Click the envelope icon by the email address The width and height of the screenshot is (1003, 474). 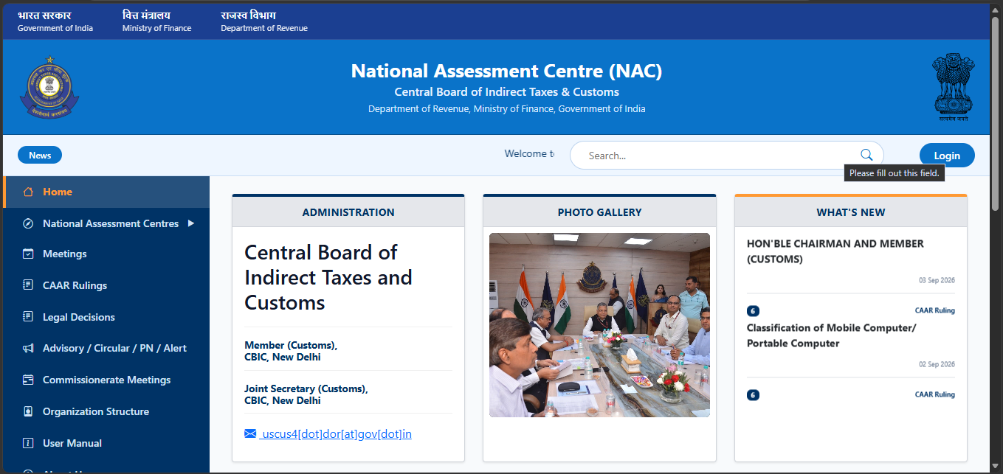coord(250,433)
